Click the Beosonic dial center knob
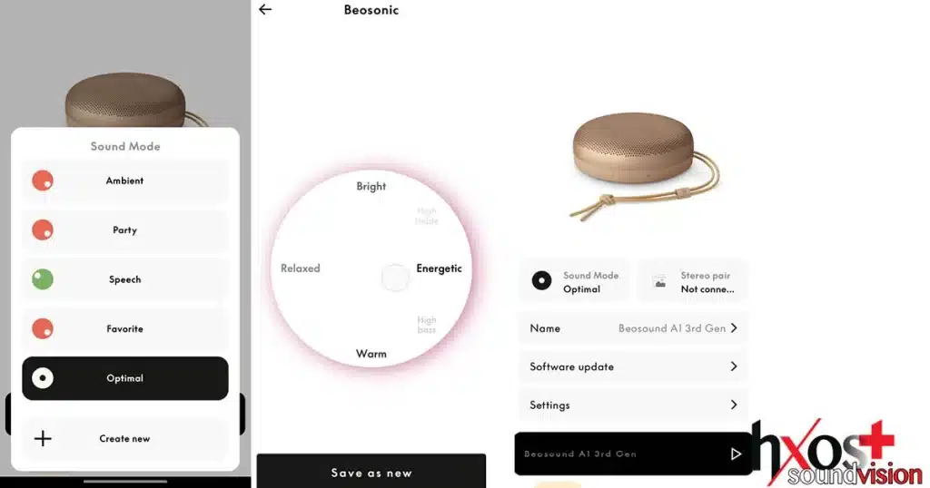930x488 pixels. click(x=395, y=278)
